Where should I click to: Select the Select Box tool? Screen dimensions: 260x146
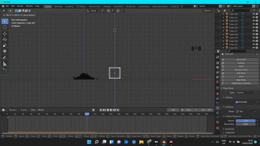pyautogui.click(x=5, y=21)
